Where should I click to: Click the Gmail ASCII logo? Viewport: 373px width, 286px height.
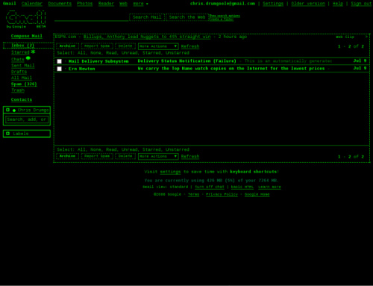click(x=26, y=19)
